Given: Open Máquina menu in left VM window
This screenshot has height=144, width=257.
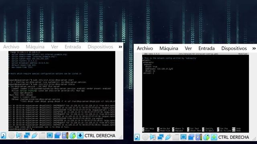Looking at the screenshot, I should tap(35, 47).
